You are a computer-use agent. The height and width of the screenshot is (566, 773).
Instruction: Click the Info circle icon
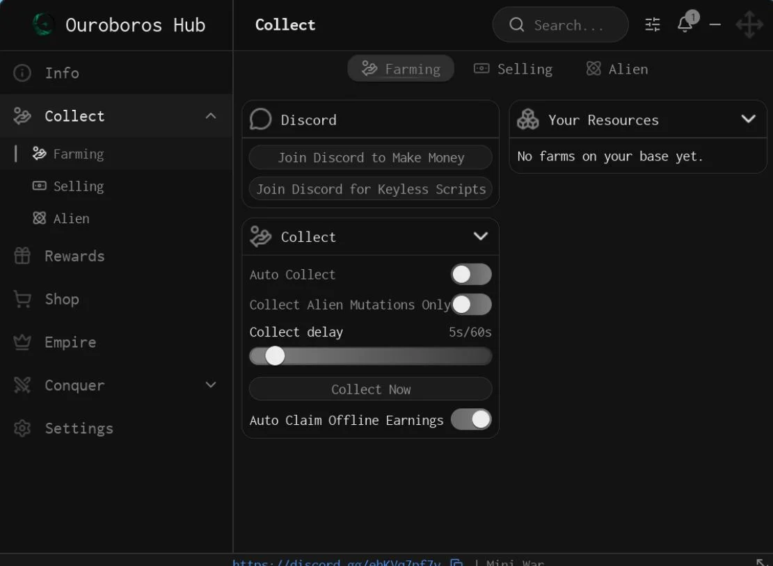pyautogui.click(x=22, y=73)
